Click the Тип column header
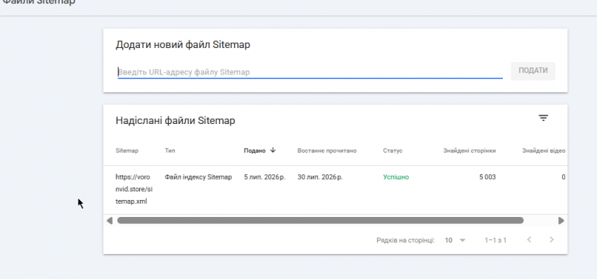 point(169,150)
